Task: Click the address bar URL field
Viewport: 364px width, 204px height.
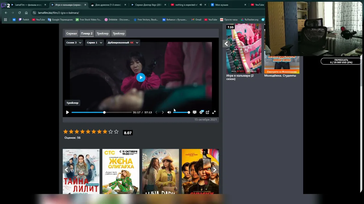Action: click(148, 13)
